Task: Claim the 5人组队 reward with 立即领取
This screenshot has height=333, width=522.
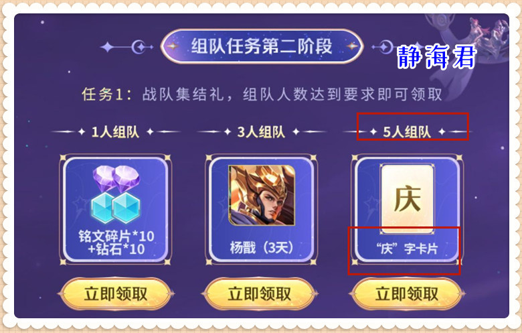Action: coord(407,293)
